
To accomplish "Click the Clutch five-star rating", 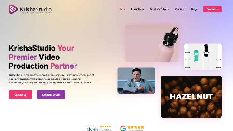I will coord(105,126).
